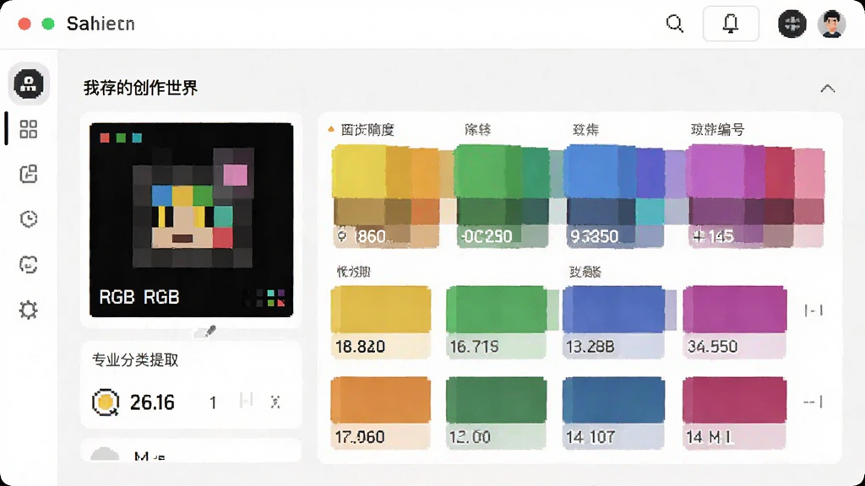Image resolution: width=865 pixels, height=486 pixels.
Task: Click the dark round icon beside the profile photo
Action: click(792, 24)
